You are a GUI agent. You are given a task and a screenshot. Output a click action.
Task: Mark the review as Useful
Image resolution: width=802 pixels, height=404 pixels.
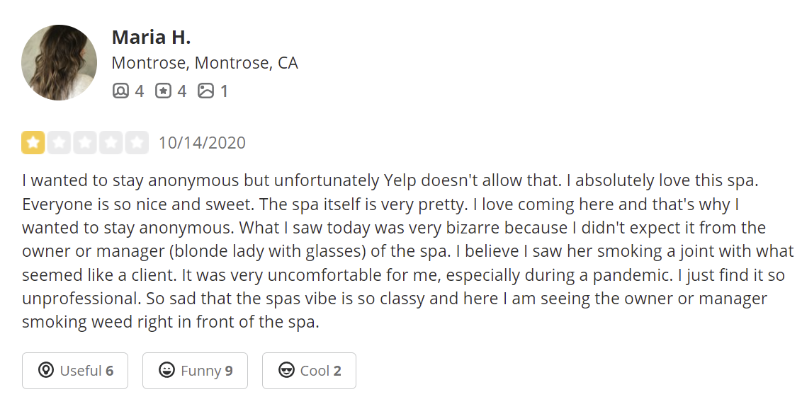[x=75, y=371]
